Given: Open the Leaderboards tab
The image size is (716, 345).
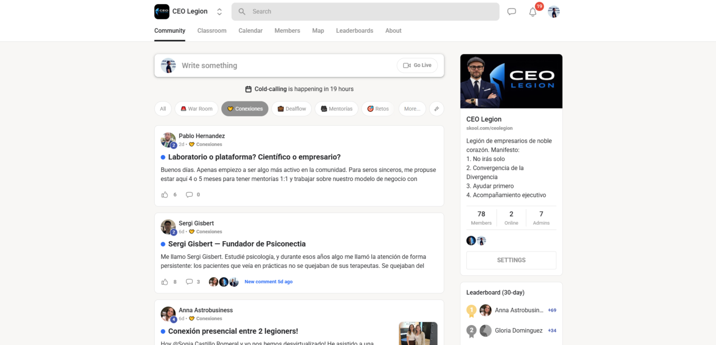Looking at the screenshot, I should pos(355,31).
